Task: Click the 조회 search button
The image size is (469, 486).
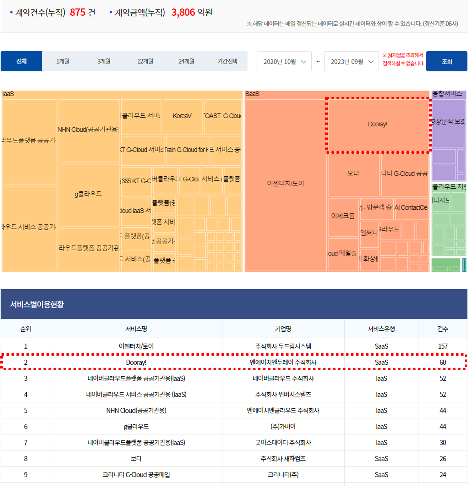Action: [447, 61]
